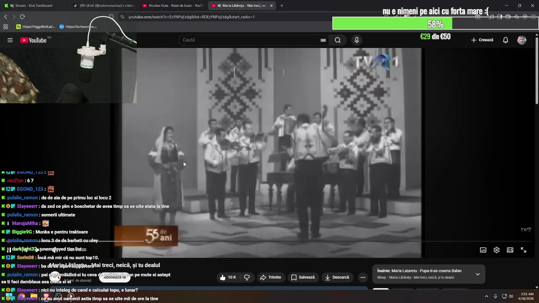Click the Trimite share button
539x303 pixels.
pos(270,277)
